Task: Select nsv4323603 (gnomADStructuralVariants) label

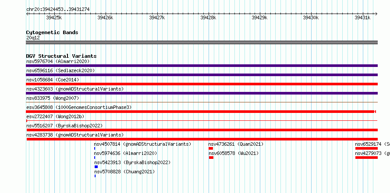Action: 75,89
